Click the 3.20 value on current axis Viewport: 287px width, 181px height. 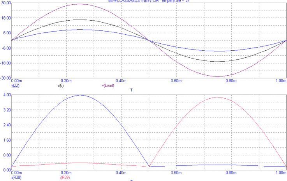pos(7,110)
